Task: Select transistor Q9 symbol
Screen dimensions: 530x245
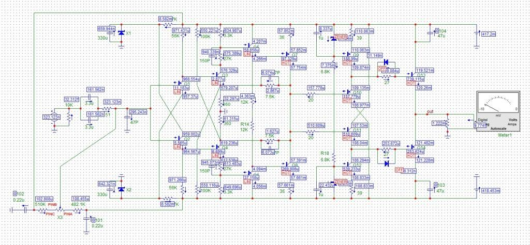Action: click(x=348, y=54)
